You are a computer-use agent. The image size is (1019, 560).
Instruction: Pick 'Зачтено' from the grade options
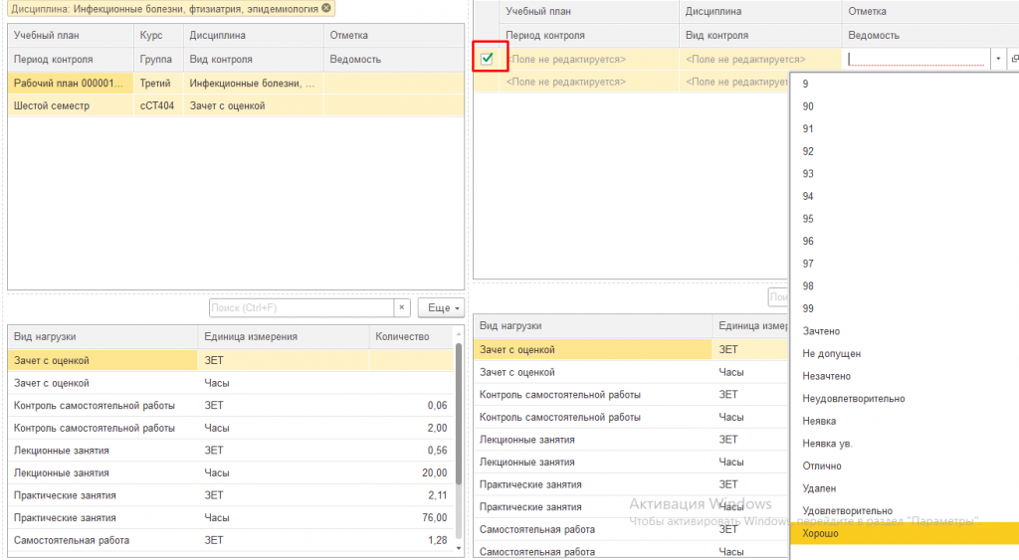(821, 331)
